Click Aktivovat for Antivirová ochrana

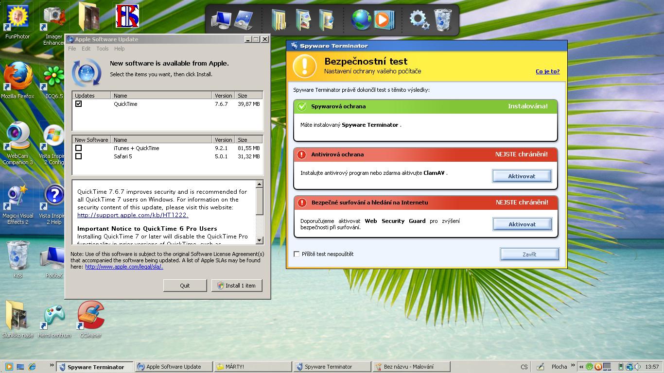(522, 176)
